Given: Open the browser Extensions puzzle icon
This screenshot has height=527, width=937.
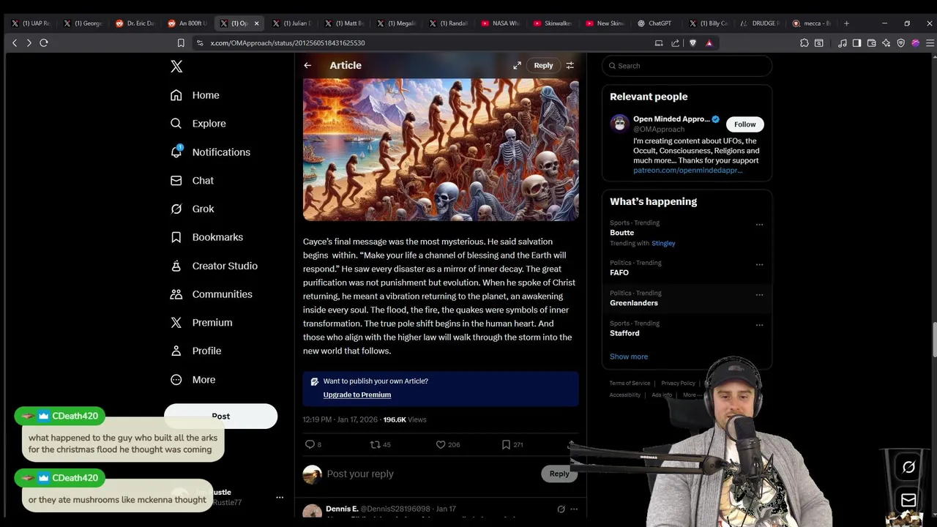Looking at the screenshot, I should click(804, 43).
